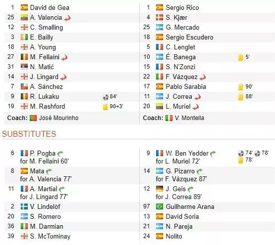The image size is (275, 245).
Task: Click the Portugal flag beside José Mourinho
Action: point(33,118)
